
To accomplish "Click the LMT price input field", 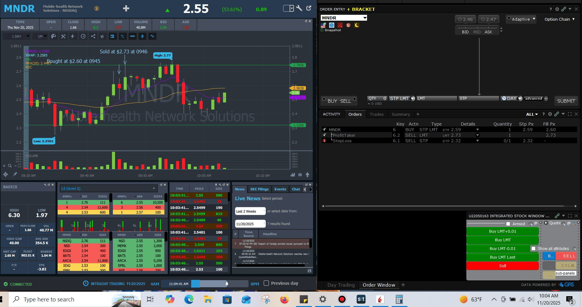I will click(436, 98).
